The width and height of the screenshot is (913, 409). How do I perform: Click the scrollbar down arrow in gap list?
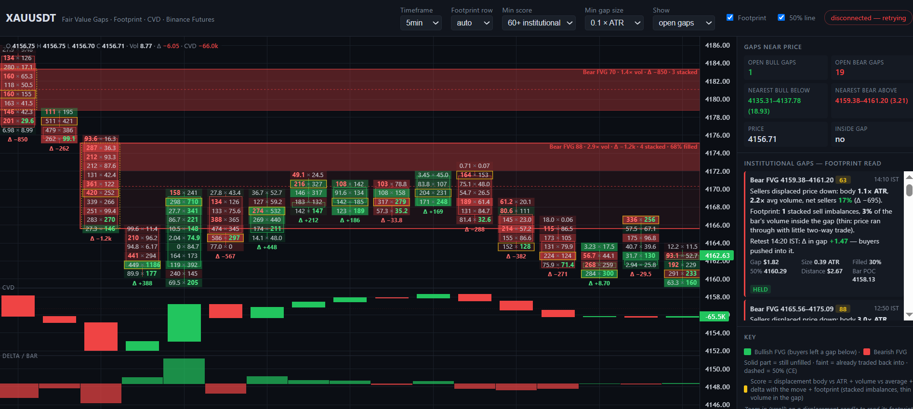[909, 315]
